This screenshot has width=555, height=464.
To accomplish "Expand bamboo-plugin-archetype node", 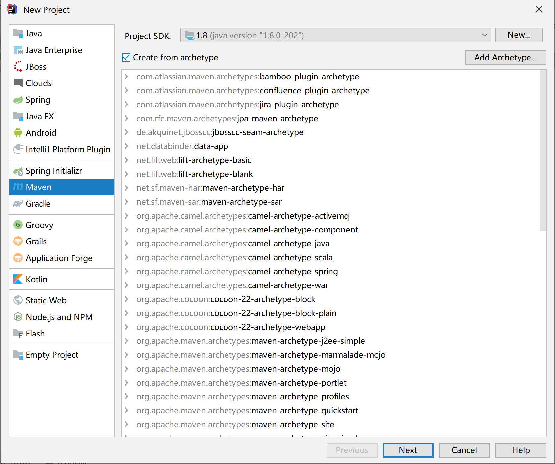I will point(126,77).
